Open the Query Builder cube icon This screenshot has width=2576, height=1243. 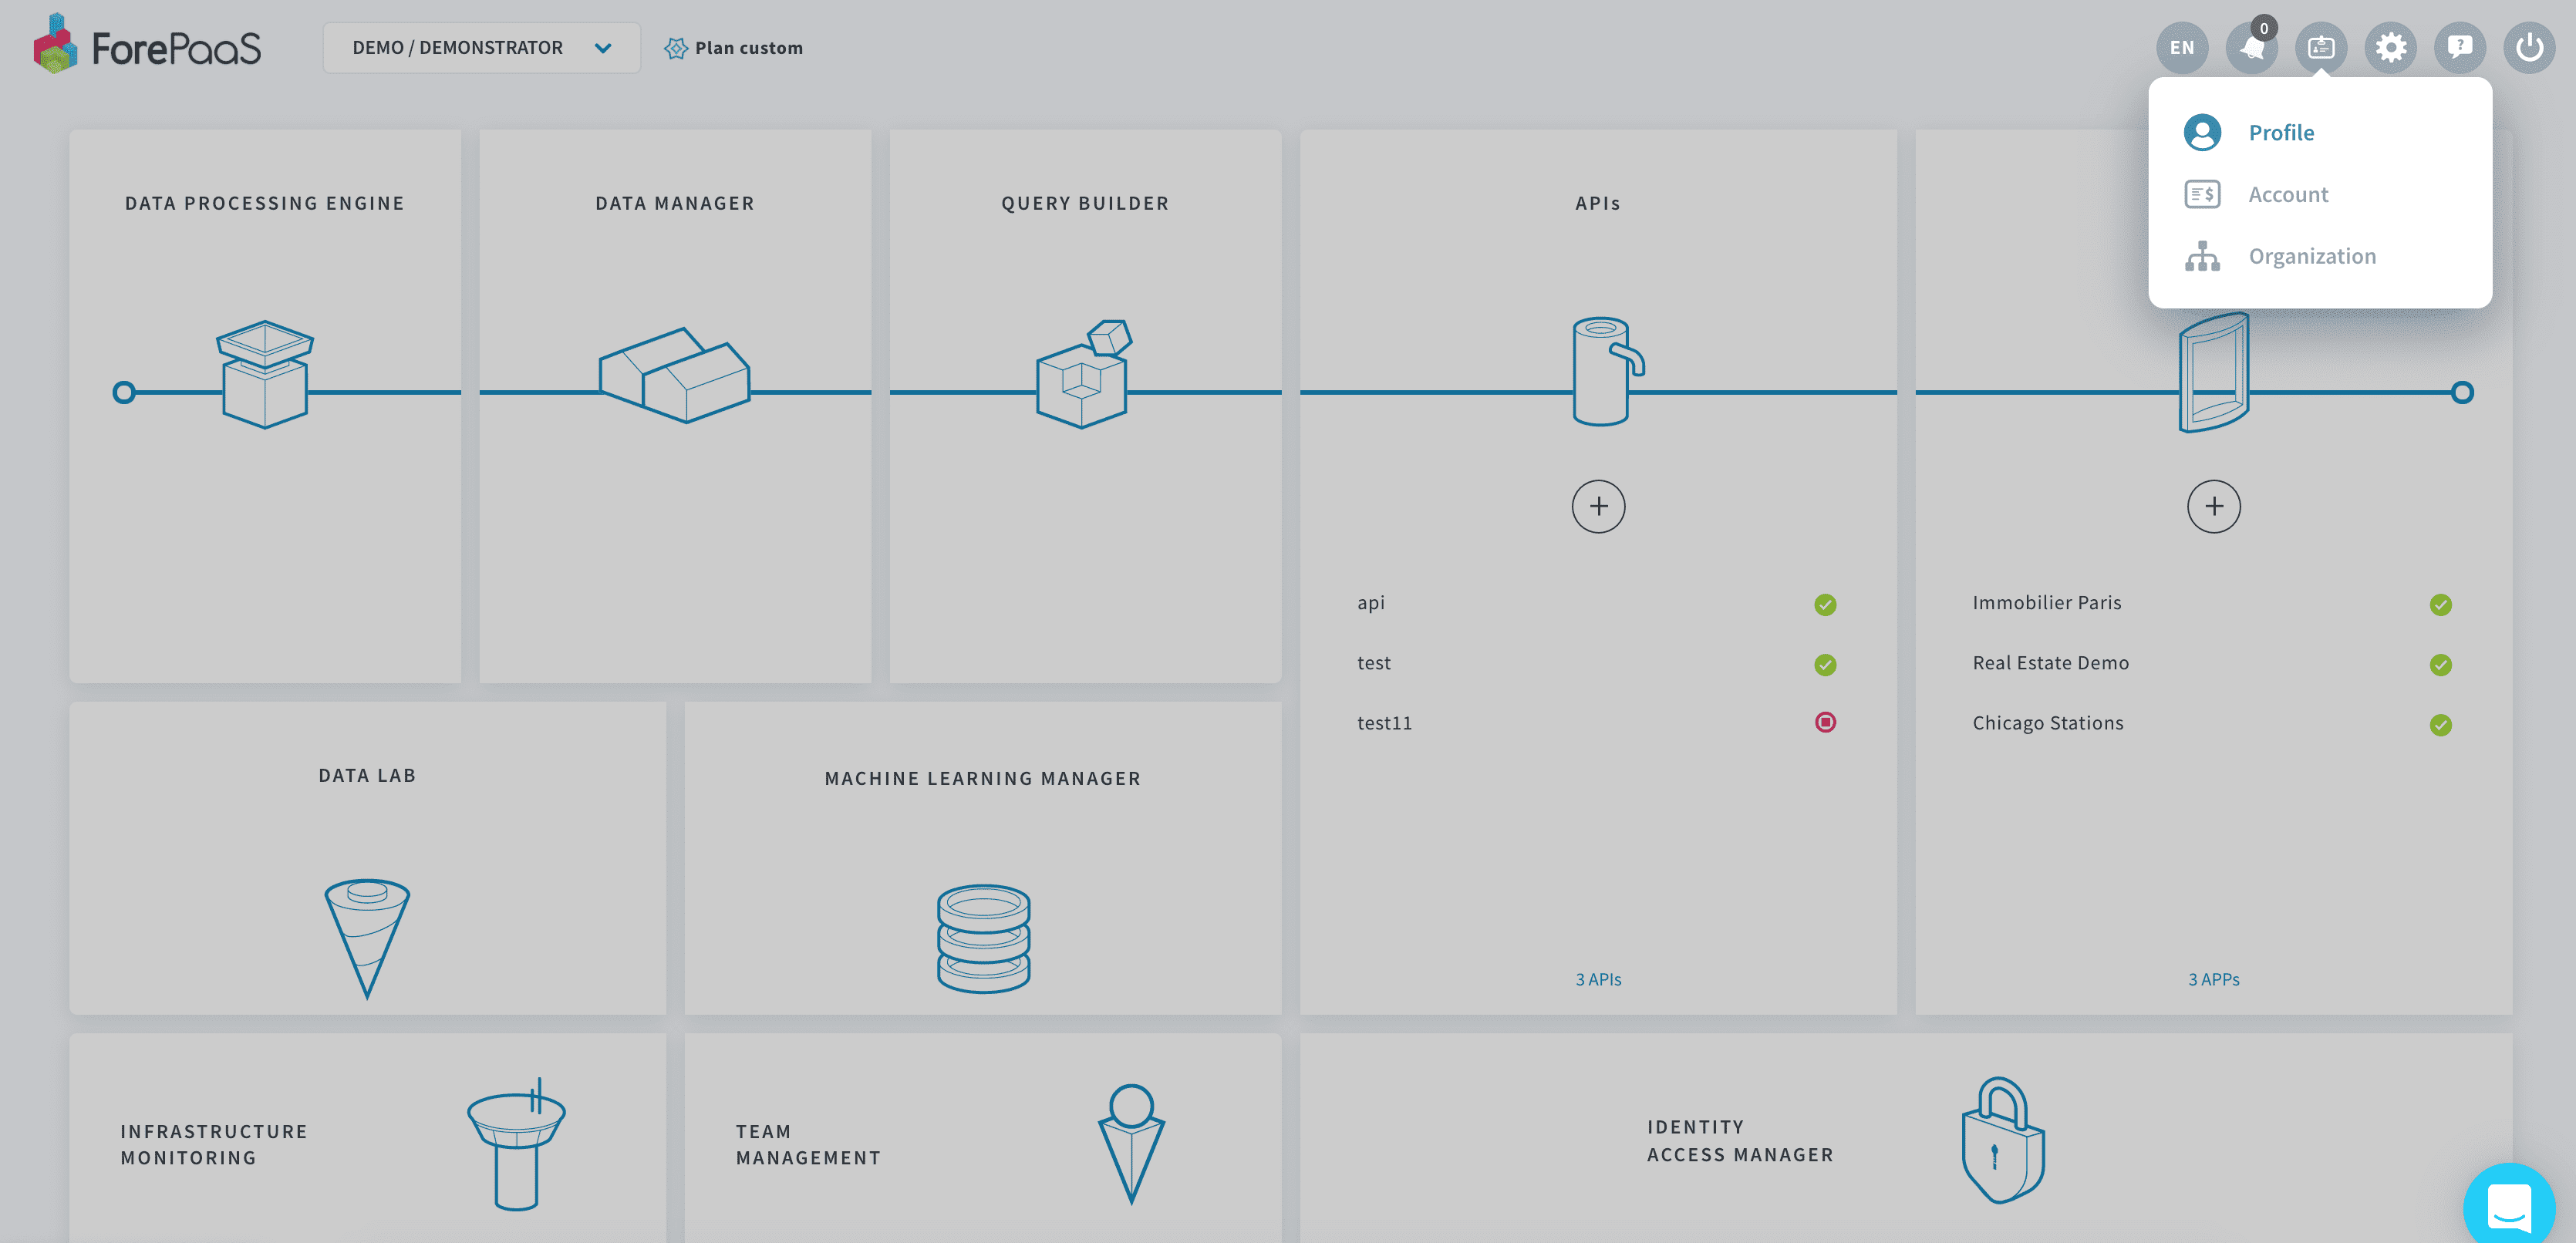click(x=1084, y=373)
